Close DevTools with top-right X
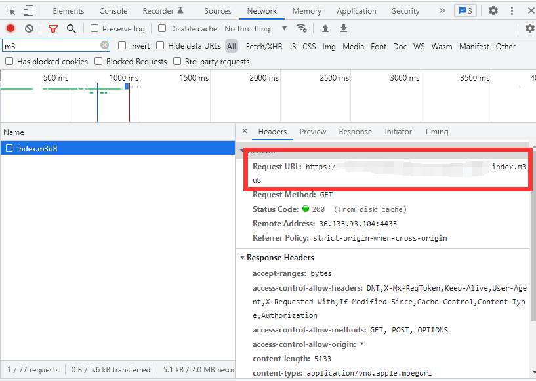The height and width of the screenshot is (381, 536). 531,10
